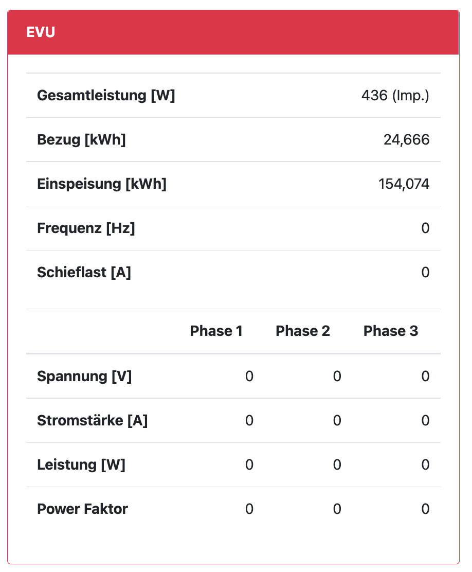
Task: Click the Schieflast value of 0
Action: (x=425, y=273)
